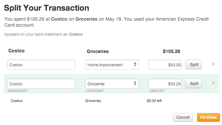Edit merchant field in first row
This screenshot has width=222, height=125.
point(41,65)
